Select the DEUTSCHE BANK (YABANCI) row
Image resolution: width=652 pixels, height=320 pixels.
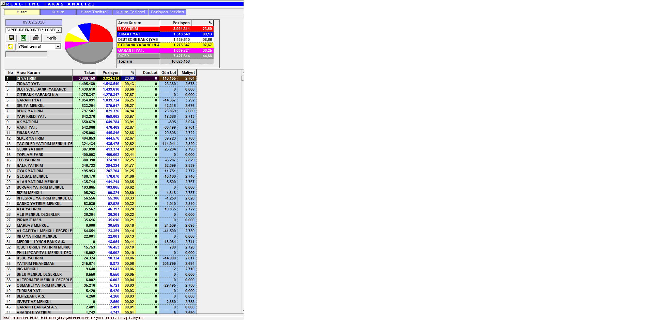100,89
